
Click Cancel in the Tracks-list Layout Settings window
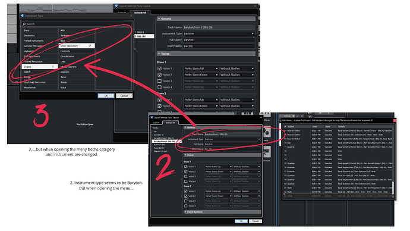point(256,221)
